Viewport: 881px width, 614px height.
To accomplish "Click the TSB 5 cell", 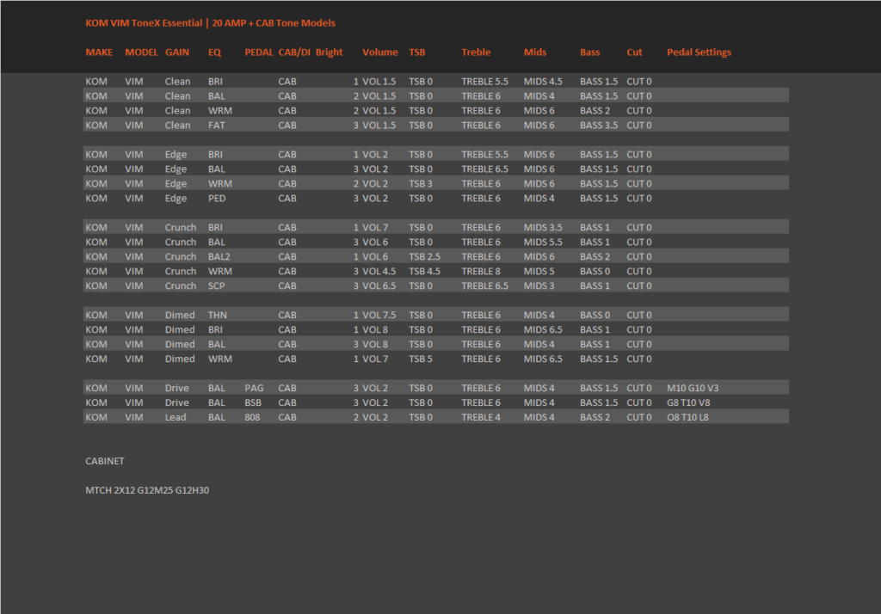I will [421, 359].
